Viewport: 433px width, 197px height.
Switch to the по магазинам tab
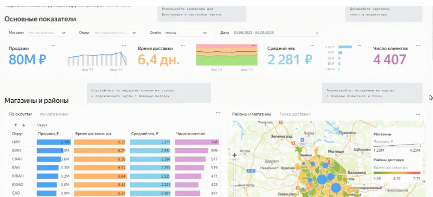click(x=54, y=114)
